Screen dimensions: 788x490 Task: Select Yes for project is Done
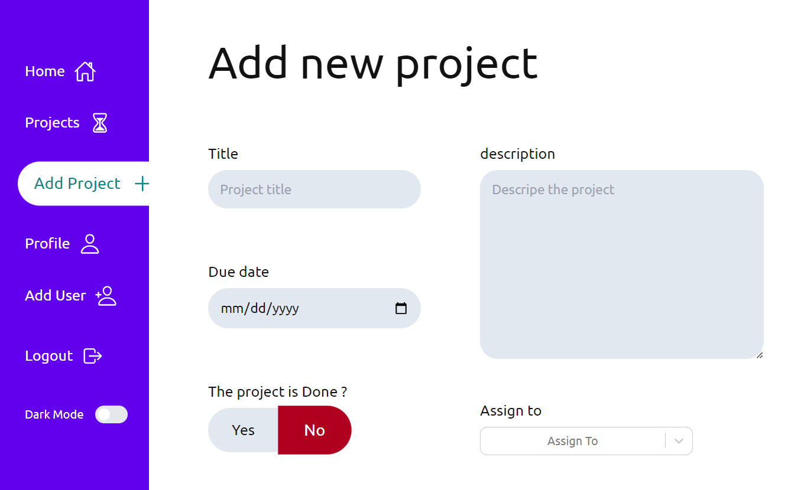[243, 430]
